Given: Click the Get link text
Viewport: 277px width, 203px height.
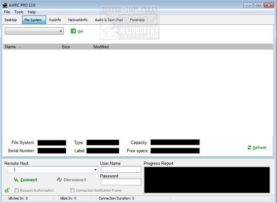Looking at the screenshot, I should coord(81,31).
